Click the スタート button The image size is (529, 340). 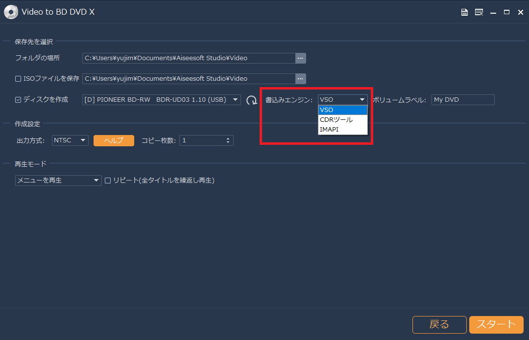point(496,324)
